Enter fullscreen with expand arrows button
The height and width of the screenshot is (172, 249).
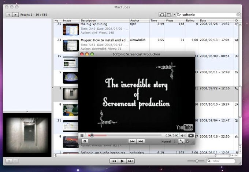pyautogui.click(x=181, y=141)
